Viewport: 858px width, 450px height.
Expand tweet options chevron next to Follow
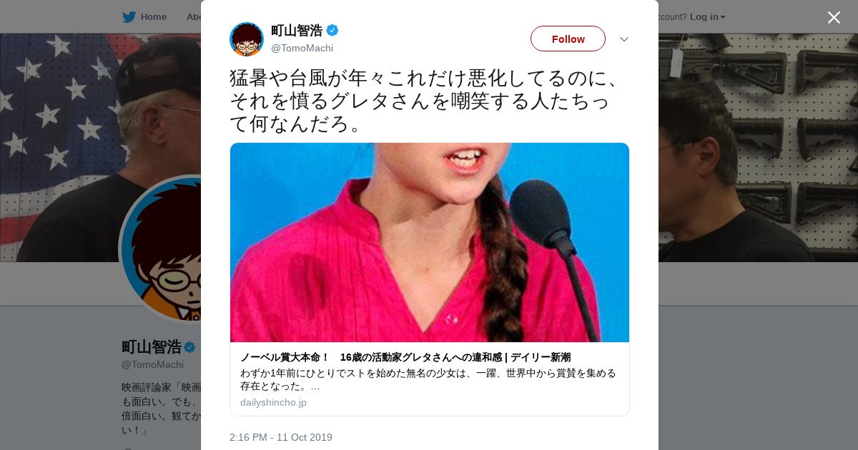coord(624,39)
